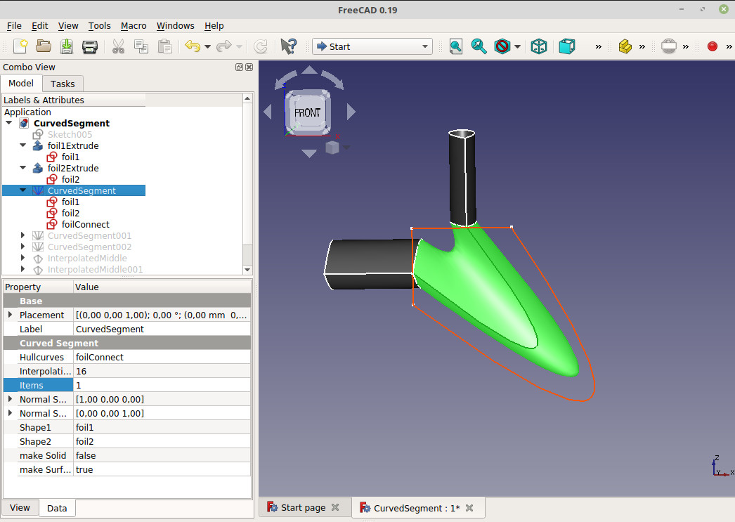Screen dimensions: 735x522
Task: Open the Help menu
Action: (x=214, y=26)
